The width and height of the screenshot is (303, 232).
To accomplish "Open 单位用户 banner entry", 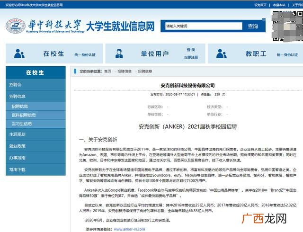I will [155, 54].
